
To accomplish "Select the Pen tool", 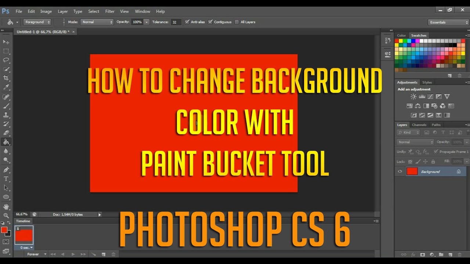I will click(6, 170).
